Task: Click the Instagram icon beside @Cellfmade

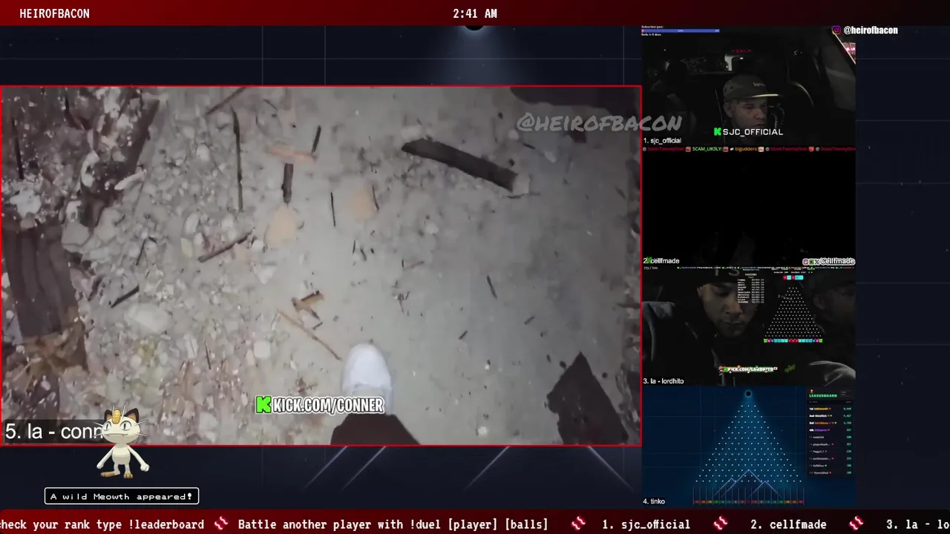Action: coord(806,262)
